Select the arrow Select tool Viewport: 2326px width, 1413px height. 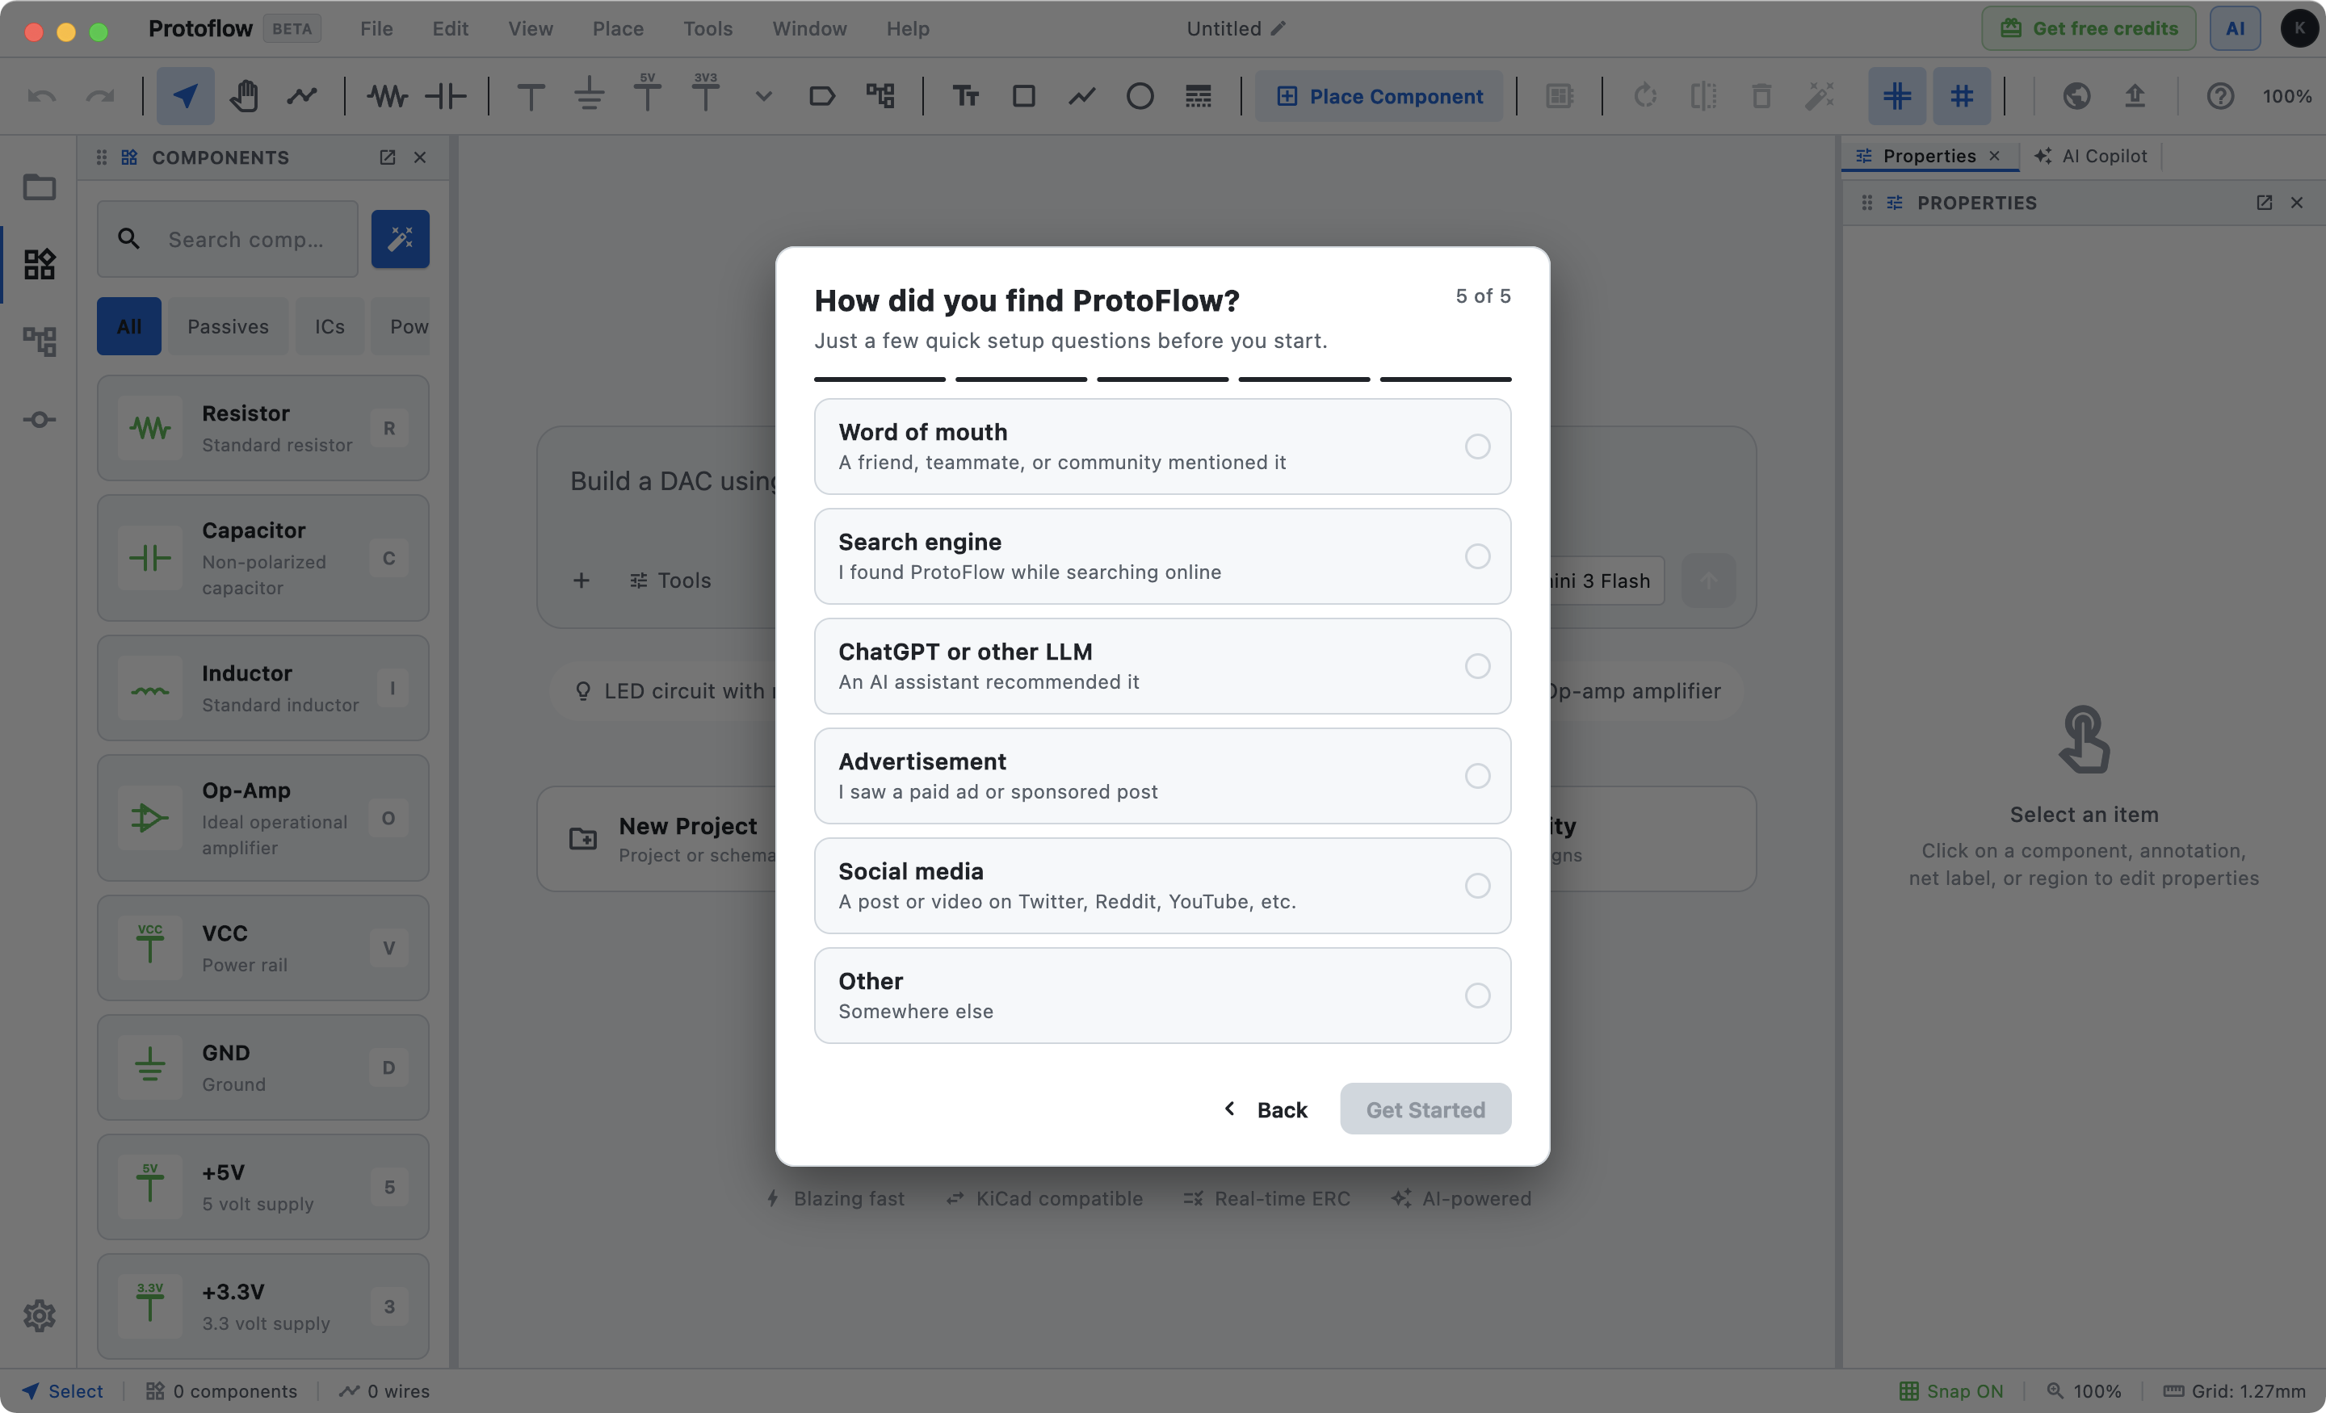[185, 95]
